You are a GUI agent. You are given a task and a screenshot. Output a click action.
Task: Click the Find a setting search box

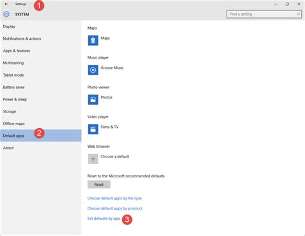point(264,14)
